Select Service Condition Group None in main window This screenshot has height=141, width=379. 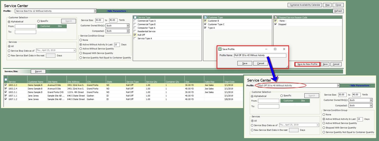[81, 40]
